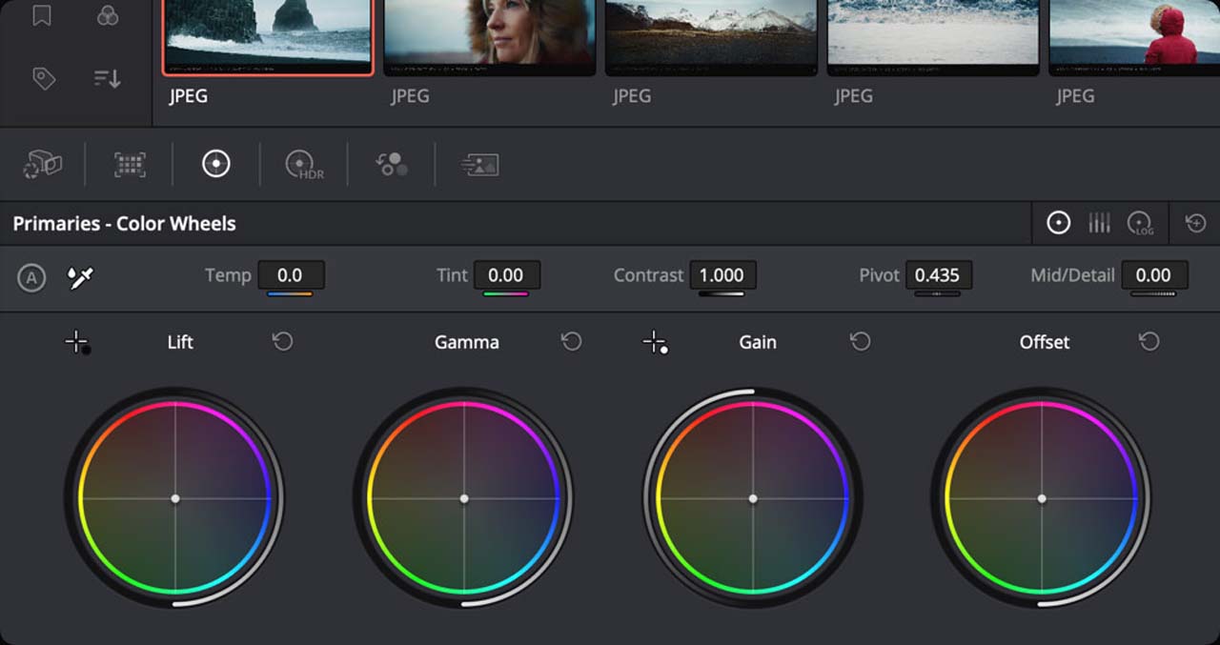Open the RGB Mixer palette
Screen dimensions: 1220x645
[392, 165]
